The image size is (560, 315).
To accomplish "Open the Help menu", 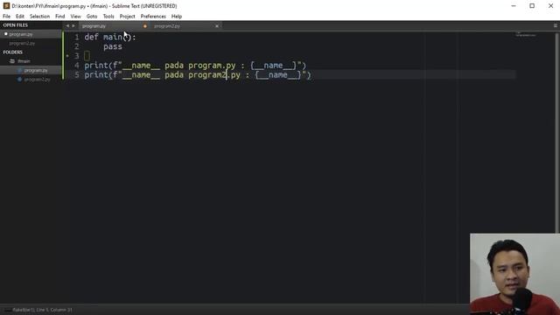I will click(x=177, y=17).
